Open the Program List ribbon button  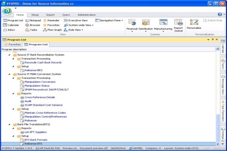[13, 20]
